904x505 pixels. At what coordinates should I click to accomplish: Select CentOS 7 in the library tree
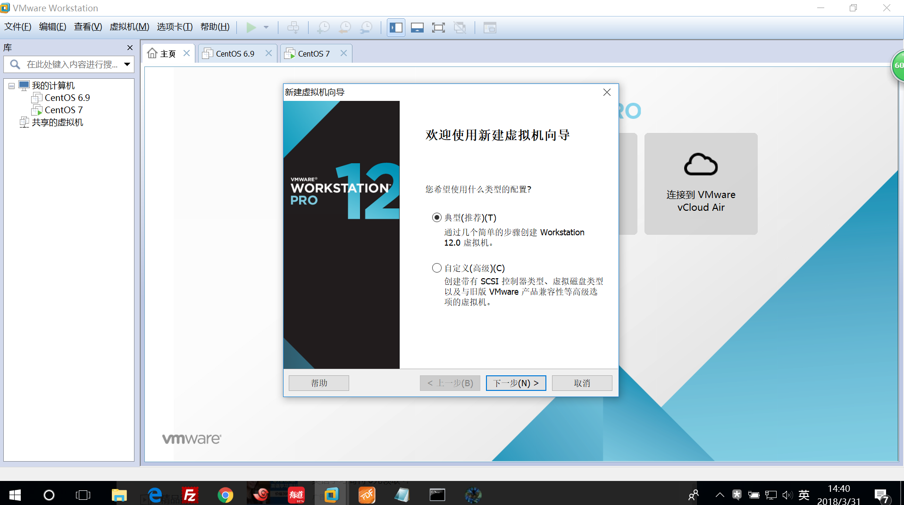point(63,110)
